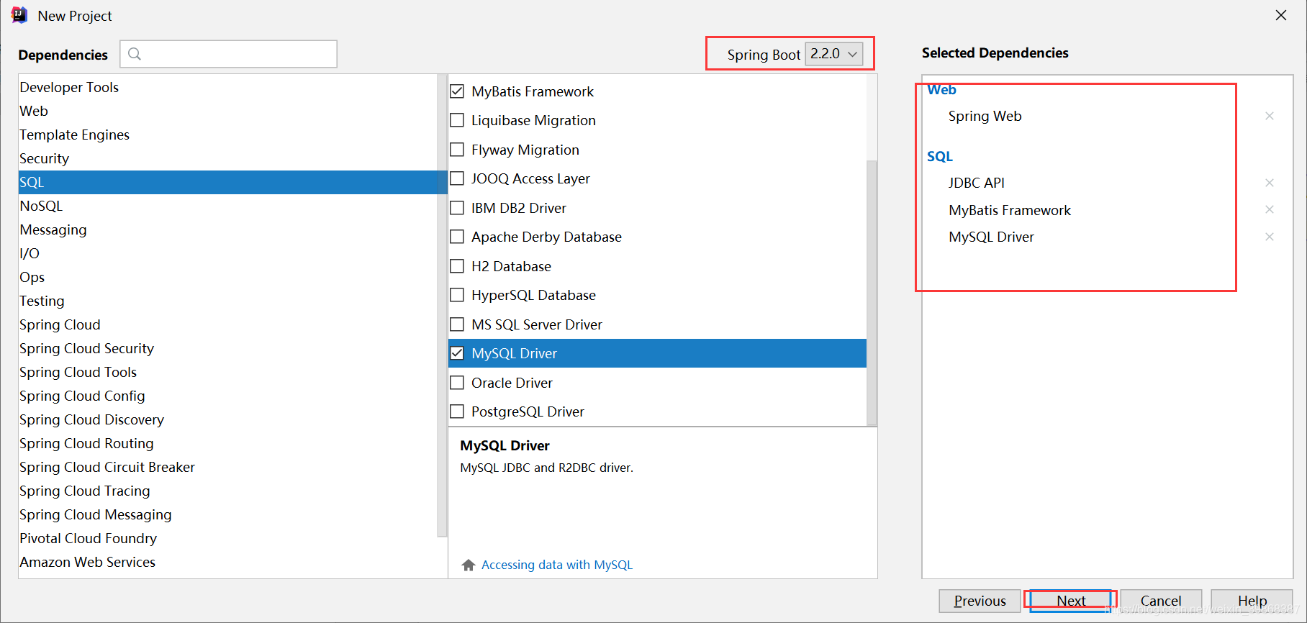
Task: Select Spring Web in selected dependencies
Action: tap(985, 116)
